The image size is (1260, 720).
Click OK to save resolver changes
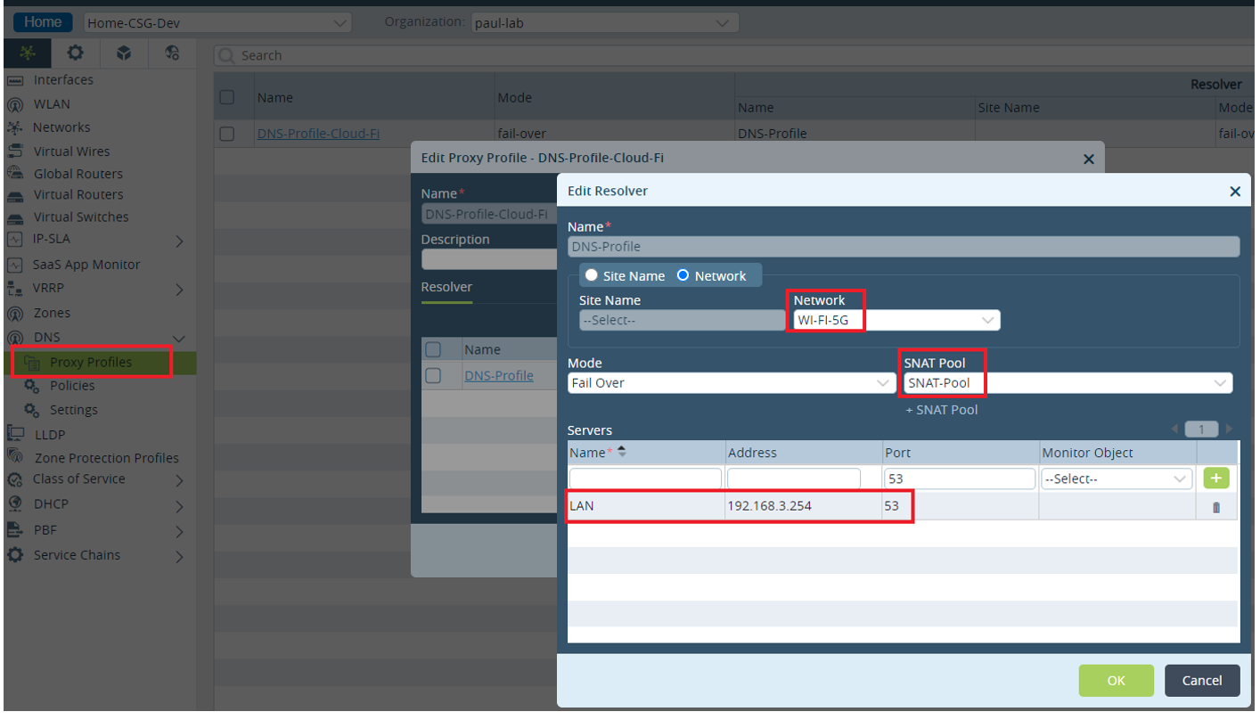click(x=1117, y=680)
